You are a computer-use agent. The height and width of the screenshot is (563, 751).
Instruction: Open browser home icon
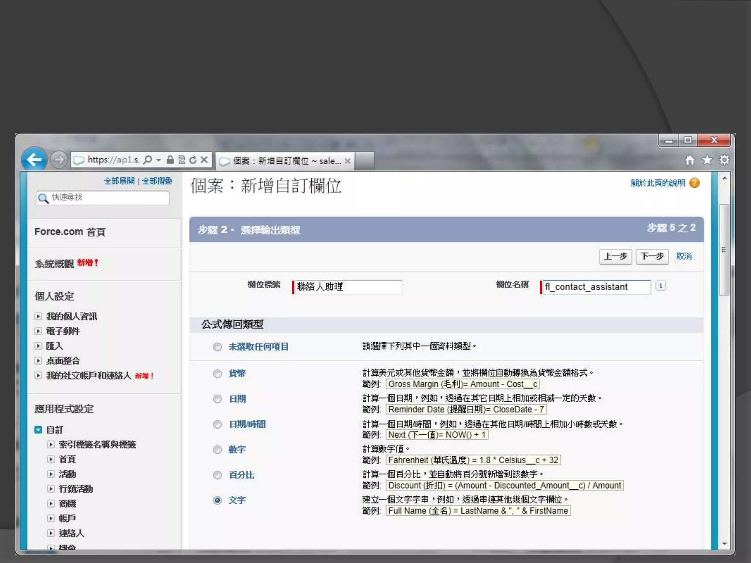point(690,160)
